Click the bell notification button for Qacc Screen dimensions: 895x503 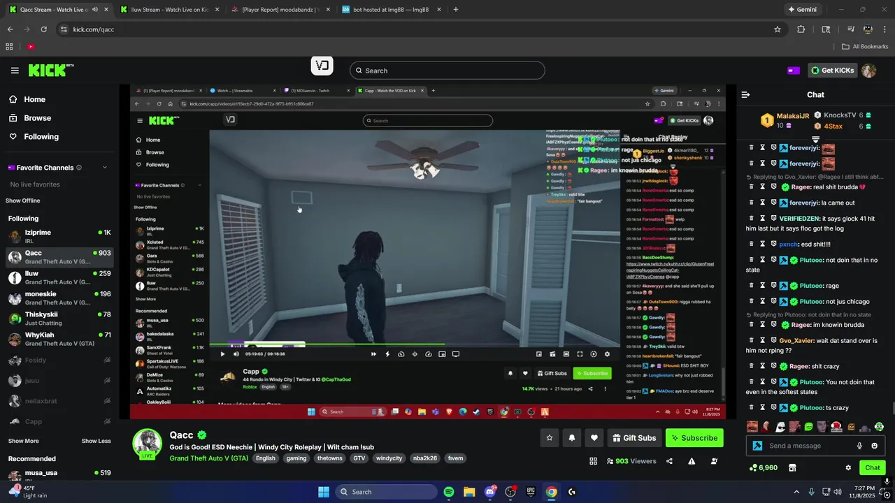click(572, 438)
